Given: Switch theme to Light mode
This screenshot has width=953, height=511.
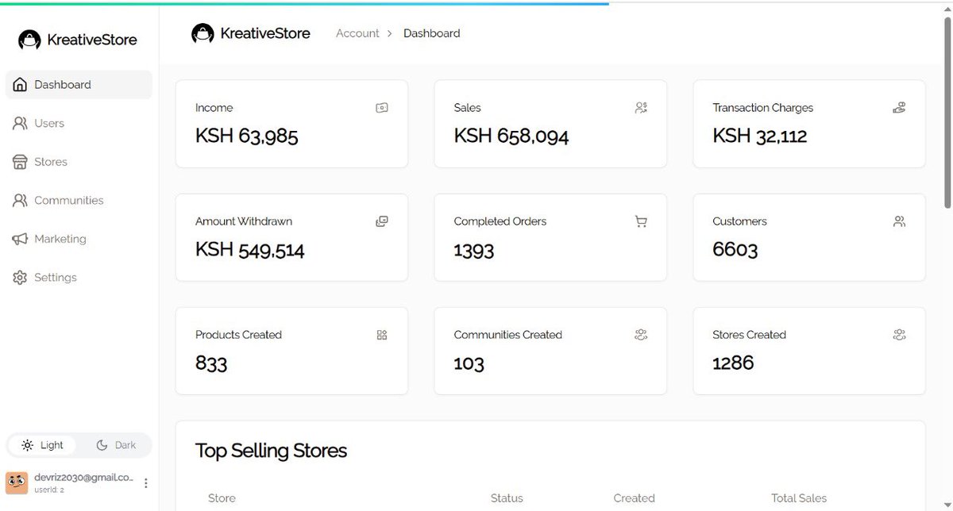Looking at the screenshot, I should (x=43, y=445).
